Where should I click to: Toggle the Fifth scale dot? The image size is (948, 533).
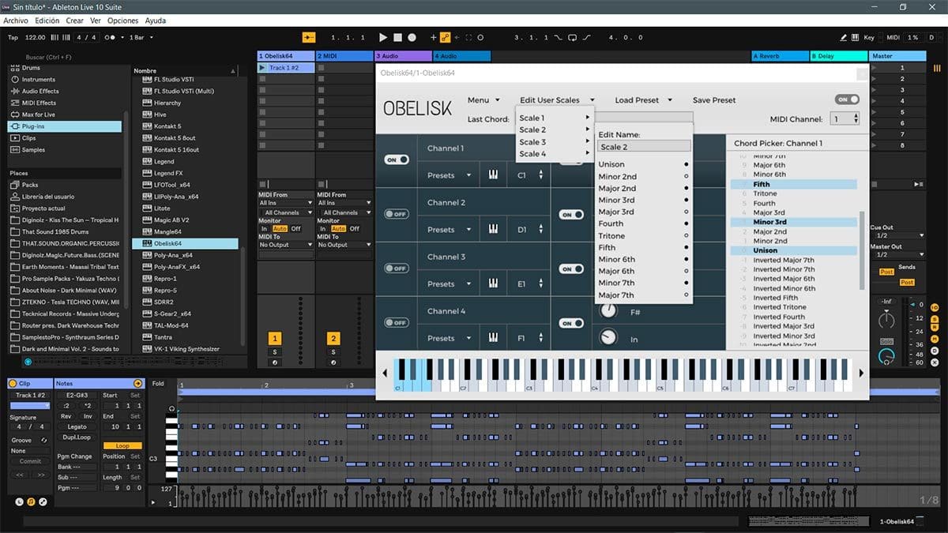pyautogui.click(x=686, y=248)
